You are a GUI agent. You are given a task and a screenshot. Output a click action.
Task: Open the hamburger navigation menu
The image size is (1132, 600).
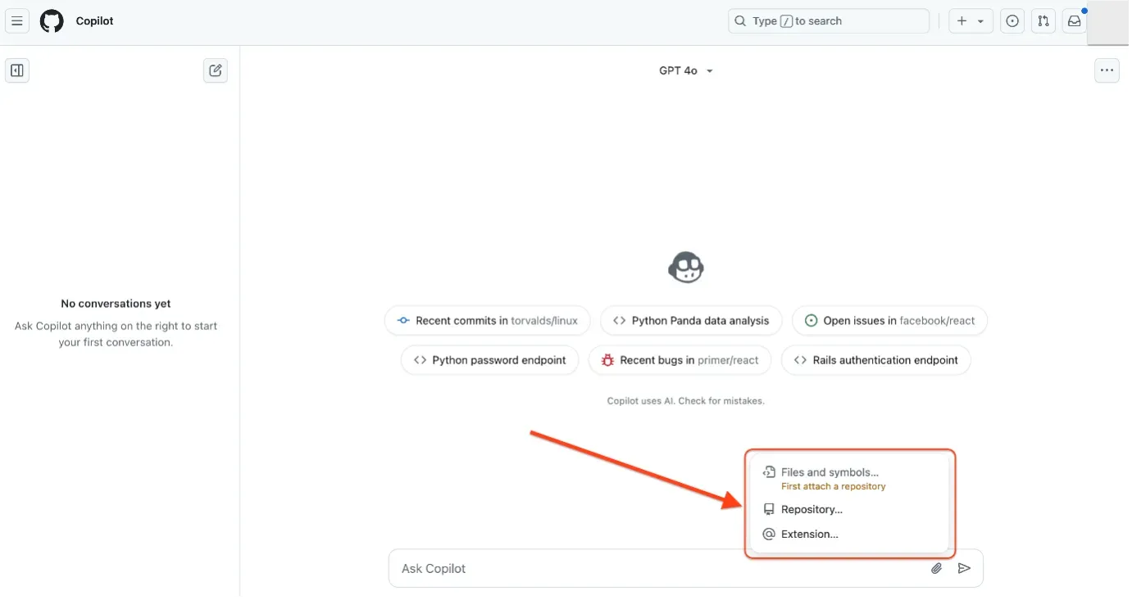click(17, 21)
